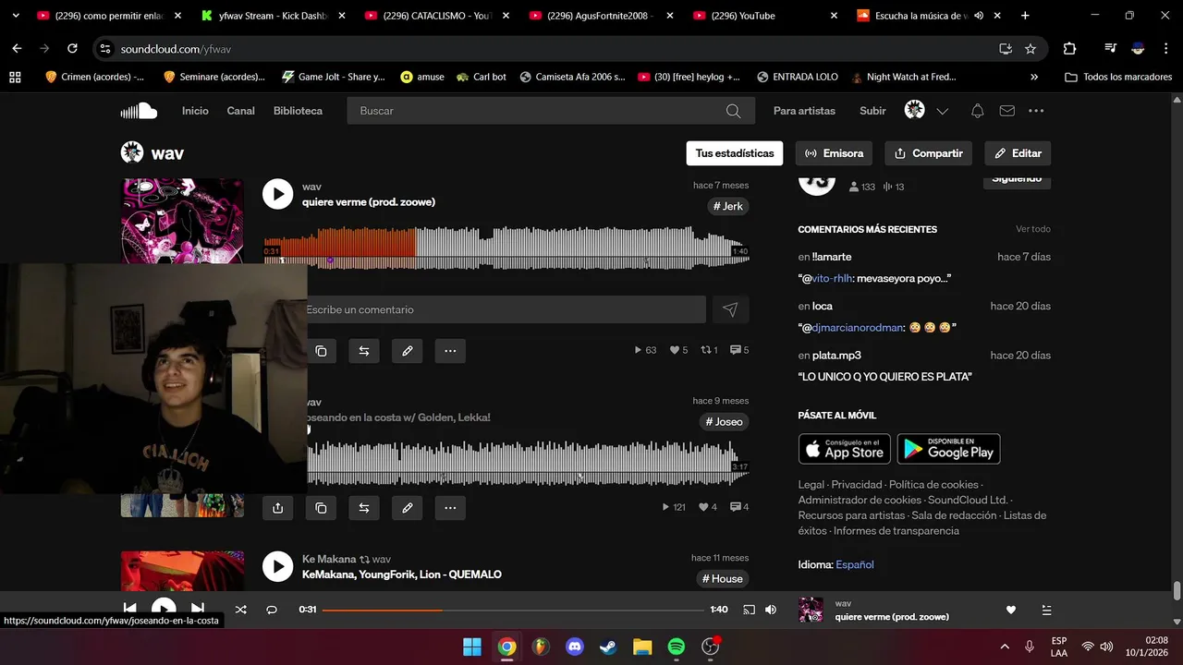
Task: Open Biblioteca in SoundCloud navigation
Action: tap(298, 111)
